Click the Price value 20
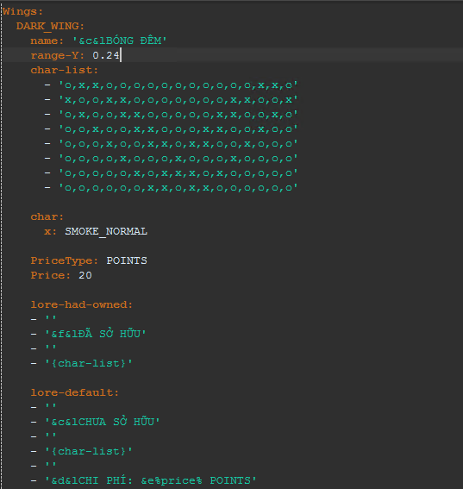 point(85,275)
